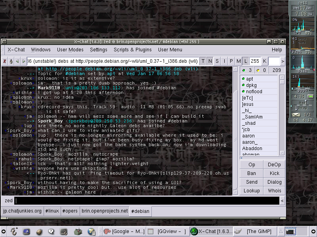317x237 pixels.
Task: Open the Google Mozilla window from taskbar
Action: click(124, 231)
